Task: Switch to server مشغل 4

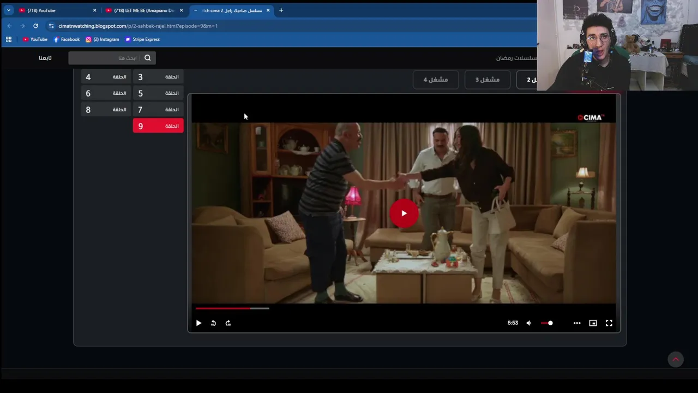Action: click(x=436, y=80)
